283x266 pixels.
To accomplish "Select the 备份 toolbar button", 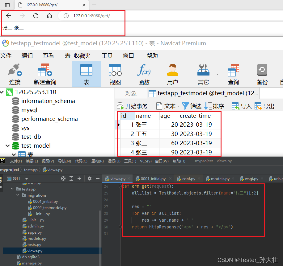I will click(x=262, y=74).
